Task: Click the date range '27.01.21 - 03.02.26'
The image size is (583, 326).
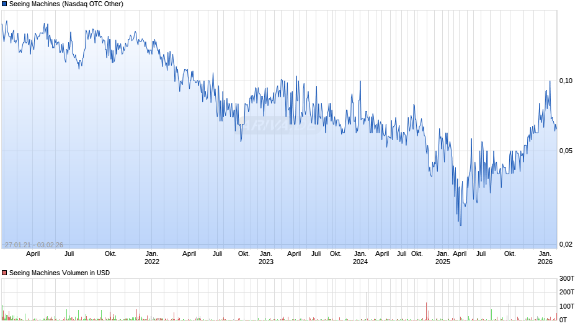Action: point(34,245)
